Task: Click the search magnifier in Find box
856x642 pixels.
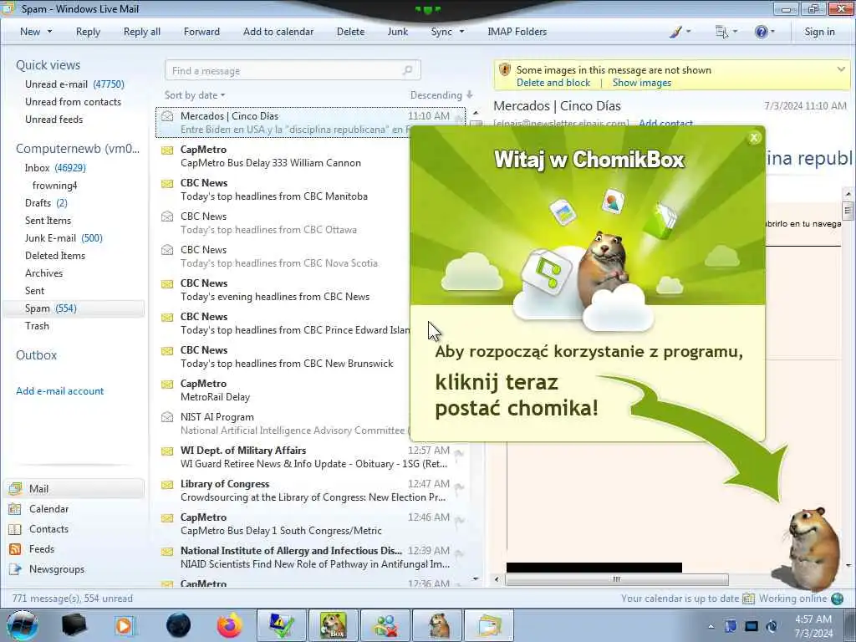Action: coord(408,70)
